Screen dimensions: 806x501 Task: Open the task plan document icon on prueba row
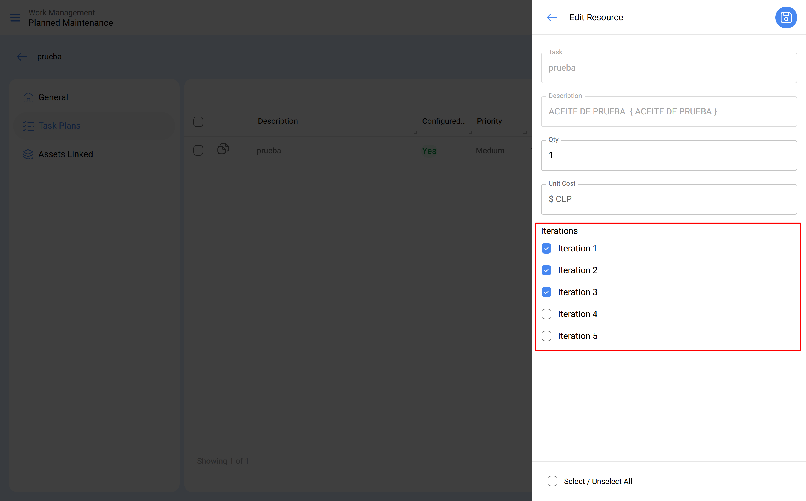tap(223, 149)
